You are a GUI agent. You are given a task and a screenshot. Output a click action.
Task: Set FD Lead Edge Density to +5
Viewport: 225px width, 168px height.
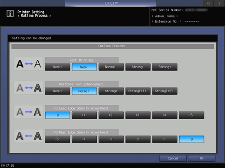tap(191, 115)
